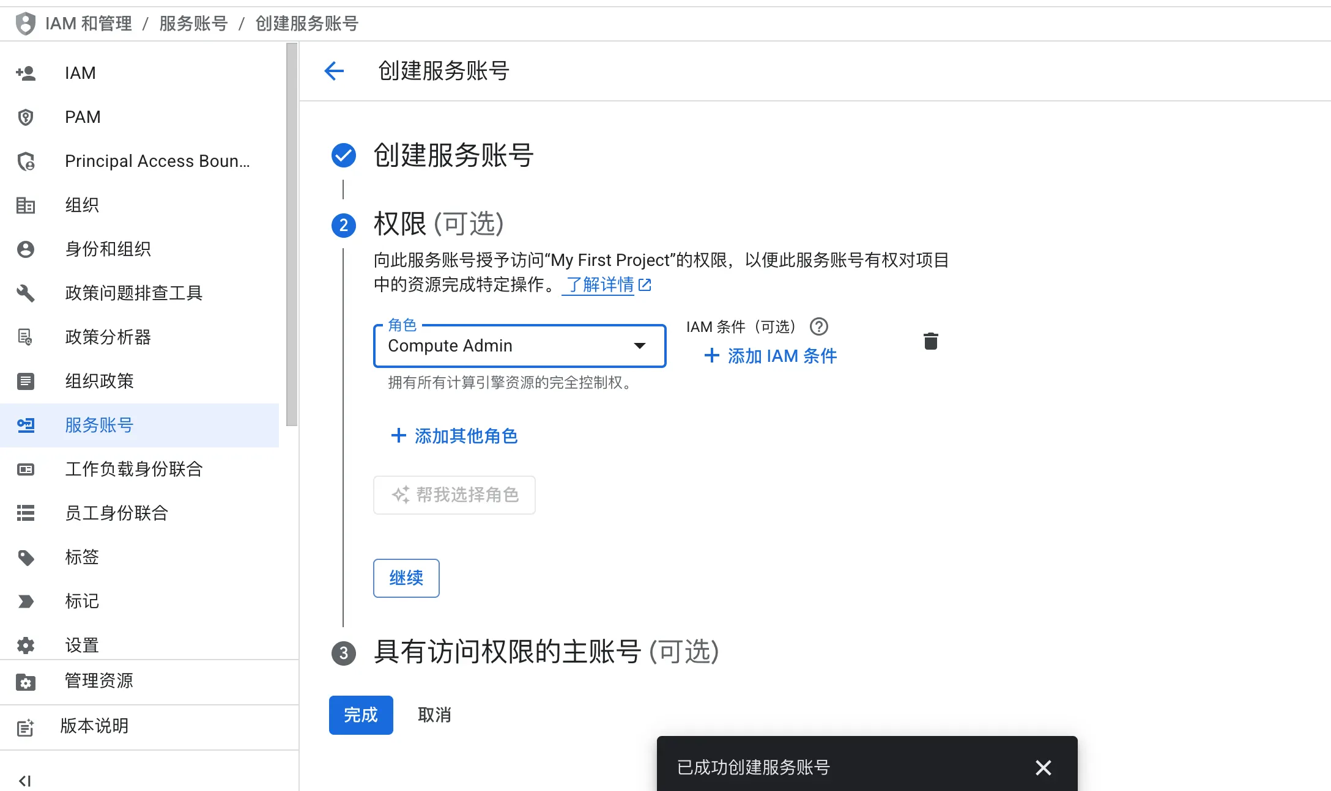Navigate to 服务账号 breadcrumb

193,23
